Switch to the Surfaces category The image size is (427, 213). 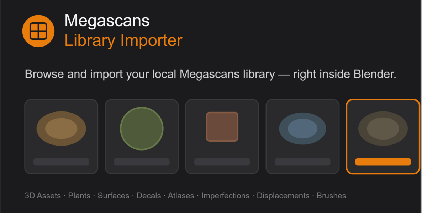114,196
